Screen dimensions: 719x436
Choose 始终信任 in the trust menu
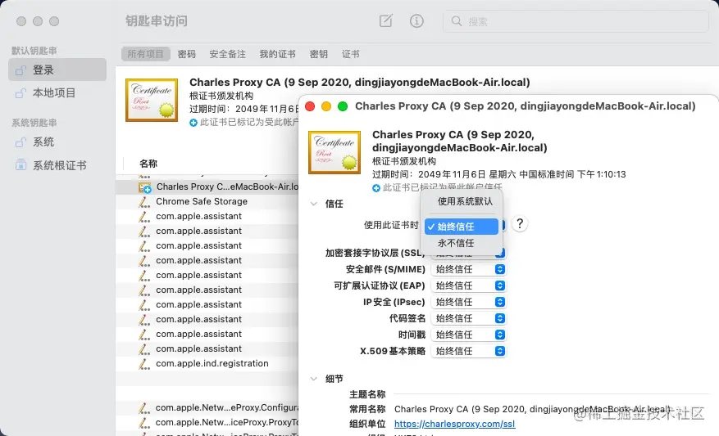coord(462,227)
